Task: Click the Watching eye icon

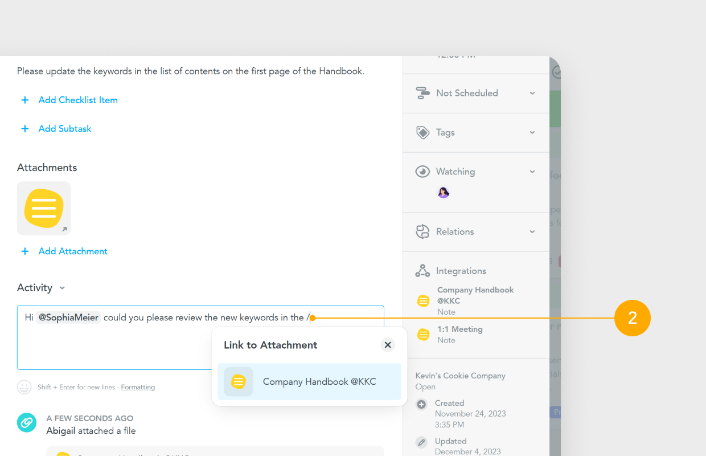Action: (422, 171)
